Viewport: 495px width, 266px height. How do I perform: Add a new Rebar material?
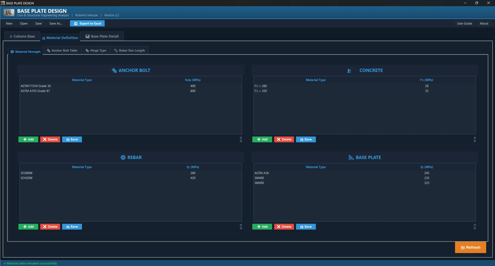pyautogui.click(x=28, y=227)
